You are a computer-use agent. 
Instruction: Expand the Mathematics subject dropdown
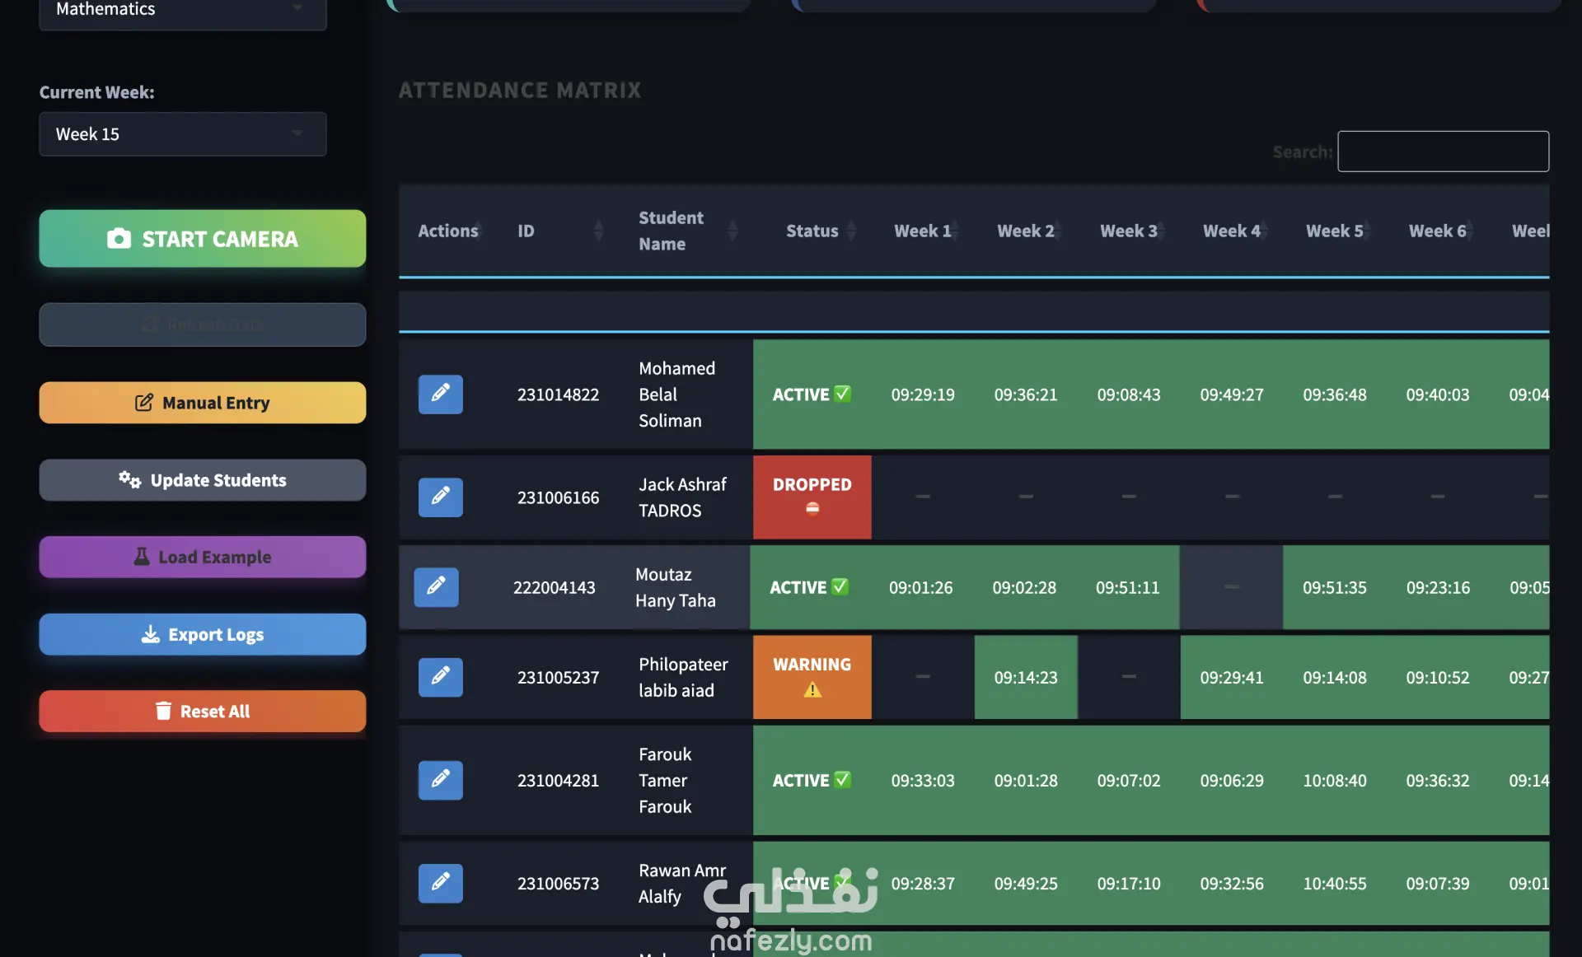coord(183,10)
